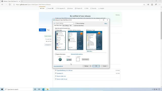162x91 pixels.
Task: Reload the page with the refresh icon
Action: [x=10, y=5]
